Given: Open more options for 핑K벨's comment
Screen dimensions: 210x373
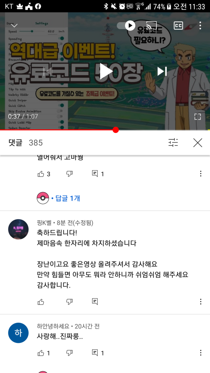Looking at the screenshot, I should (201, 302).
